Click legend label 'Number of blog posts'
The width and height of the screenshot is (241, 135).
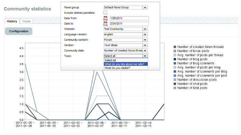coord(193,59)
